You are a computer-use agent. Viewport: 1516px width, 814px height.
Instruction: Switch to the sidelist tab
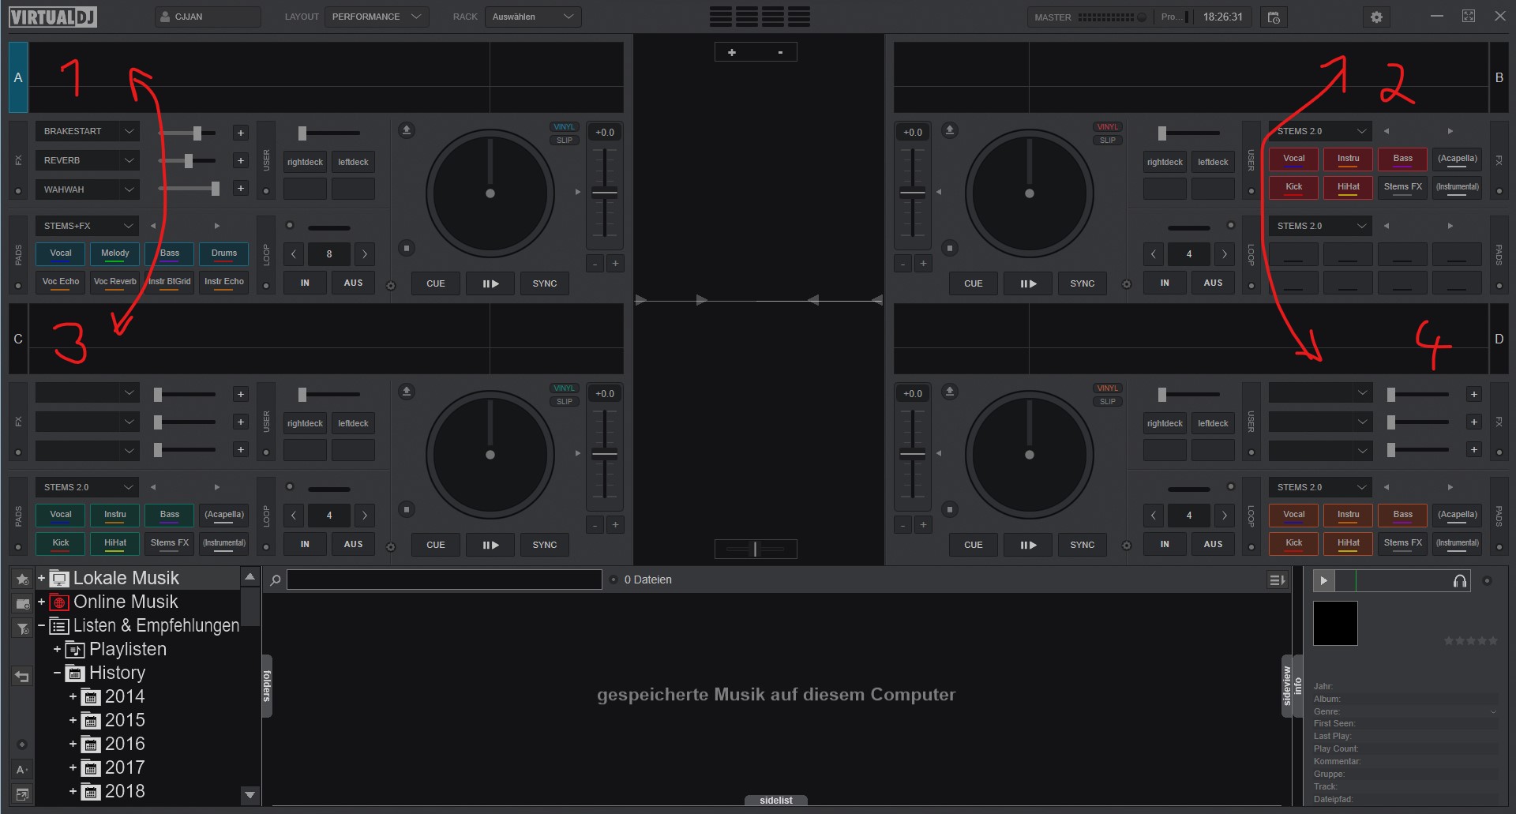click(775, 800)
